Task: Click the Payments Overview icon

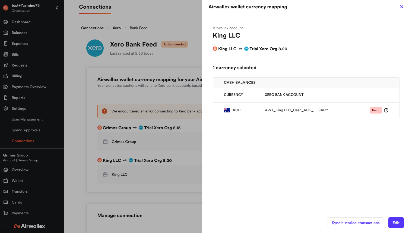Action: click(6, 87)
